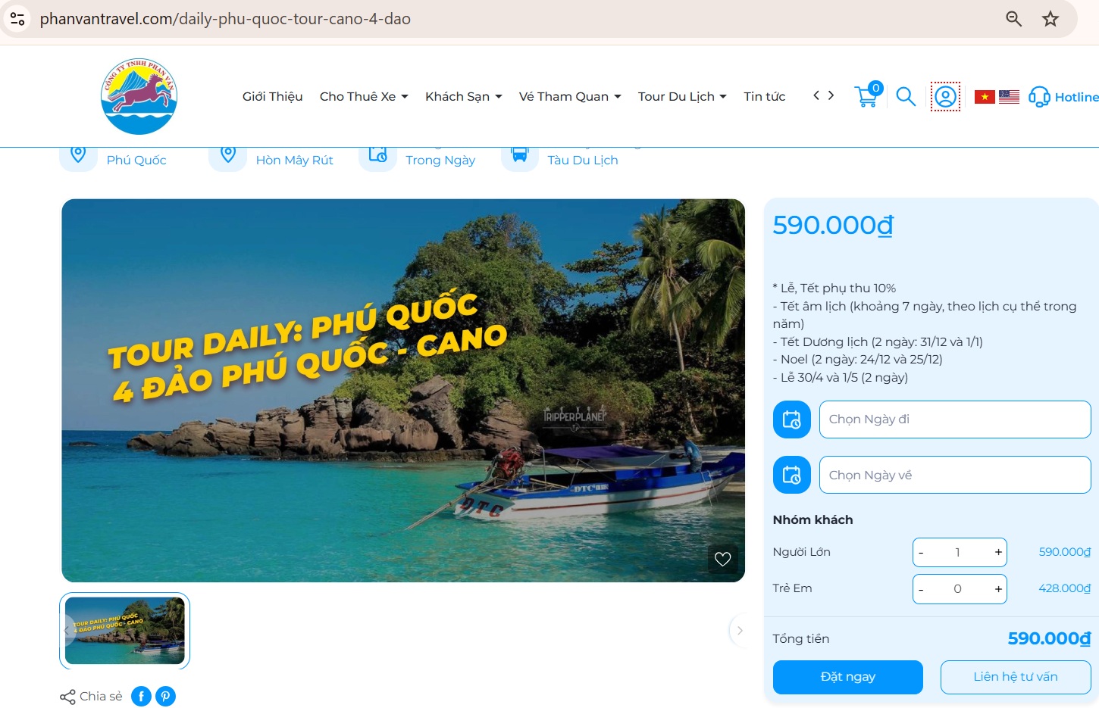Viewport: 1099px width, 708px height.
Task: Share tour on Pinterest icon
Action: click(165, 696)
